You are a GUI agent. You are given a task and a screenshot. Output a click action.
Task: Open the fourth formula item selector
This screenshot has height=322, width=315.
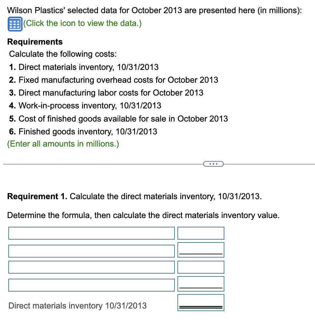point(91,284)
